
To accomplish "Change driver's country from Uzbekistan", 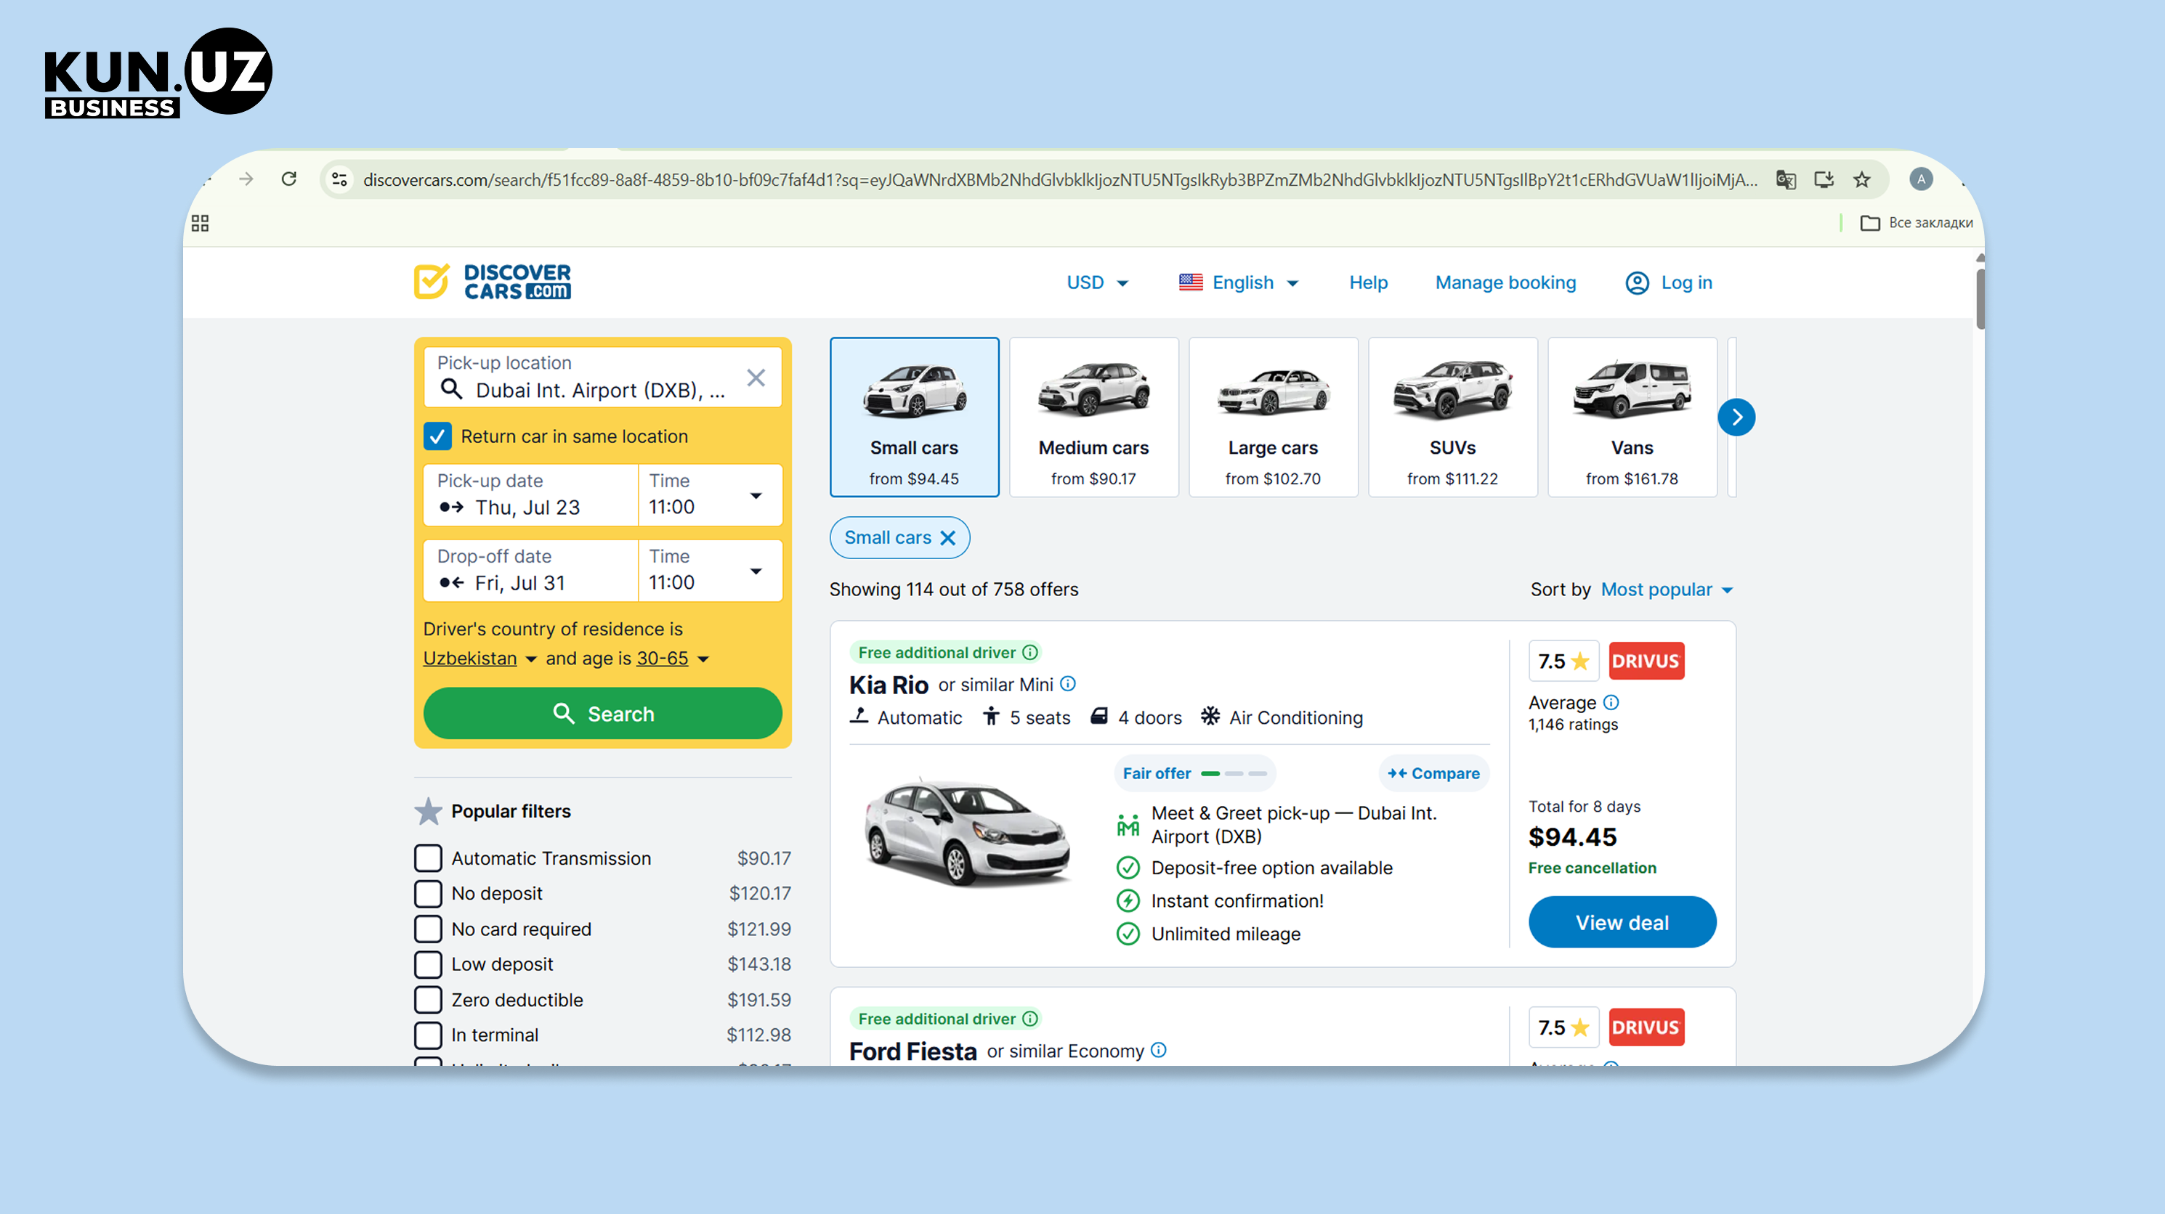I will (480, 659).
